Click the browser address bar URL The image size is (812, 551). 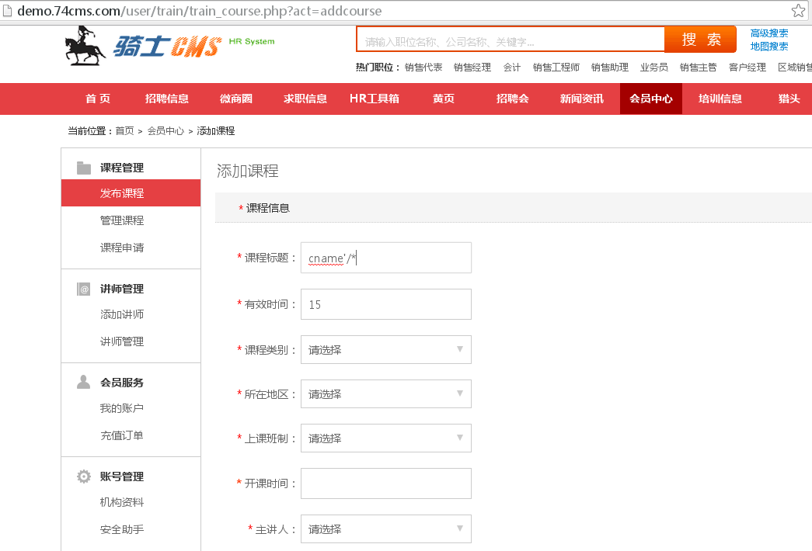coord(200,11)
